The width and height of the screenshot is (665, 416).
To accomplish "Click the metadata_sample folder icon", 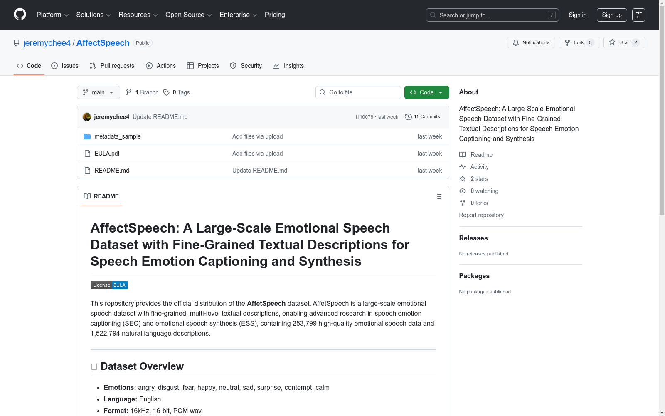I will pyautogui.click(x=87, y=136).
